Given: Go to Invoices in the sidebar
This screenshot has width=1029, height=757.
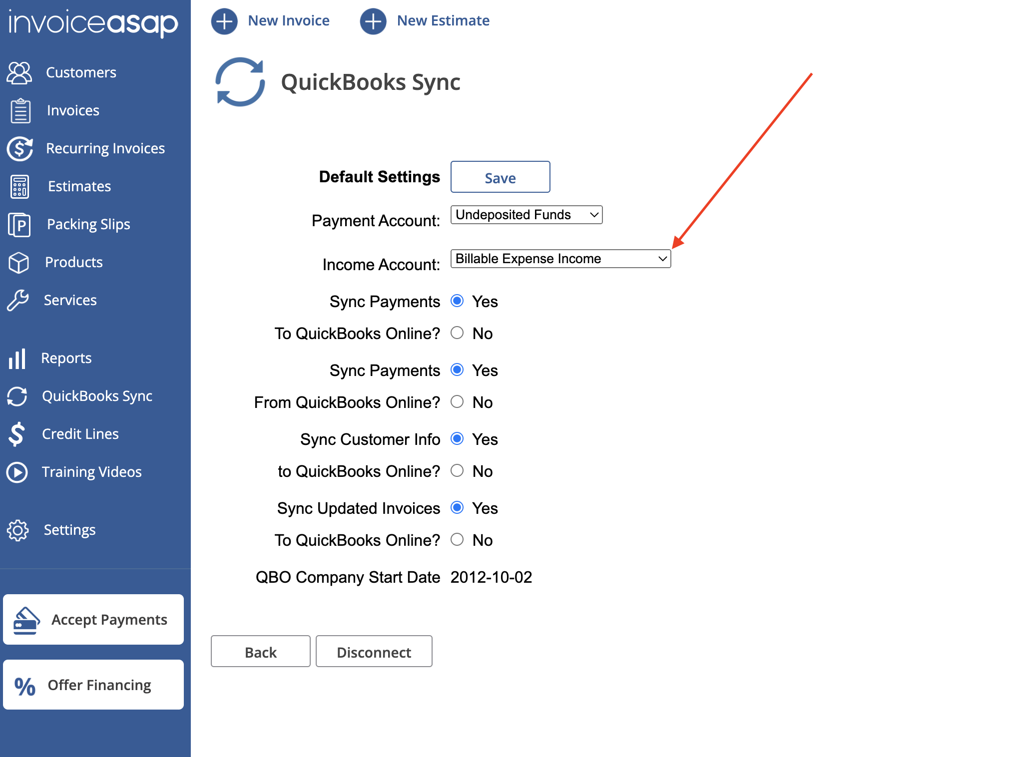Looking at the screenshot, I should (x=73, y=110).
